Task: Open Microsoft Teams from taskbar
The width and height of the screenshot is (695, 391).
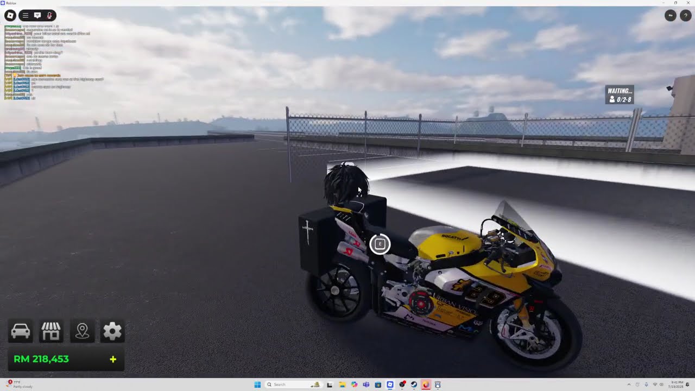Action: coord(366,384)
